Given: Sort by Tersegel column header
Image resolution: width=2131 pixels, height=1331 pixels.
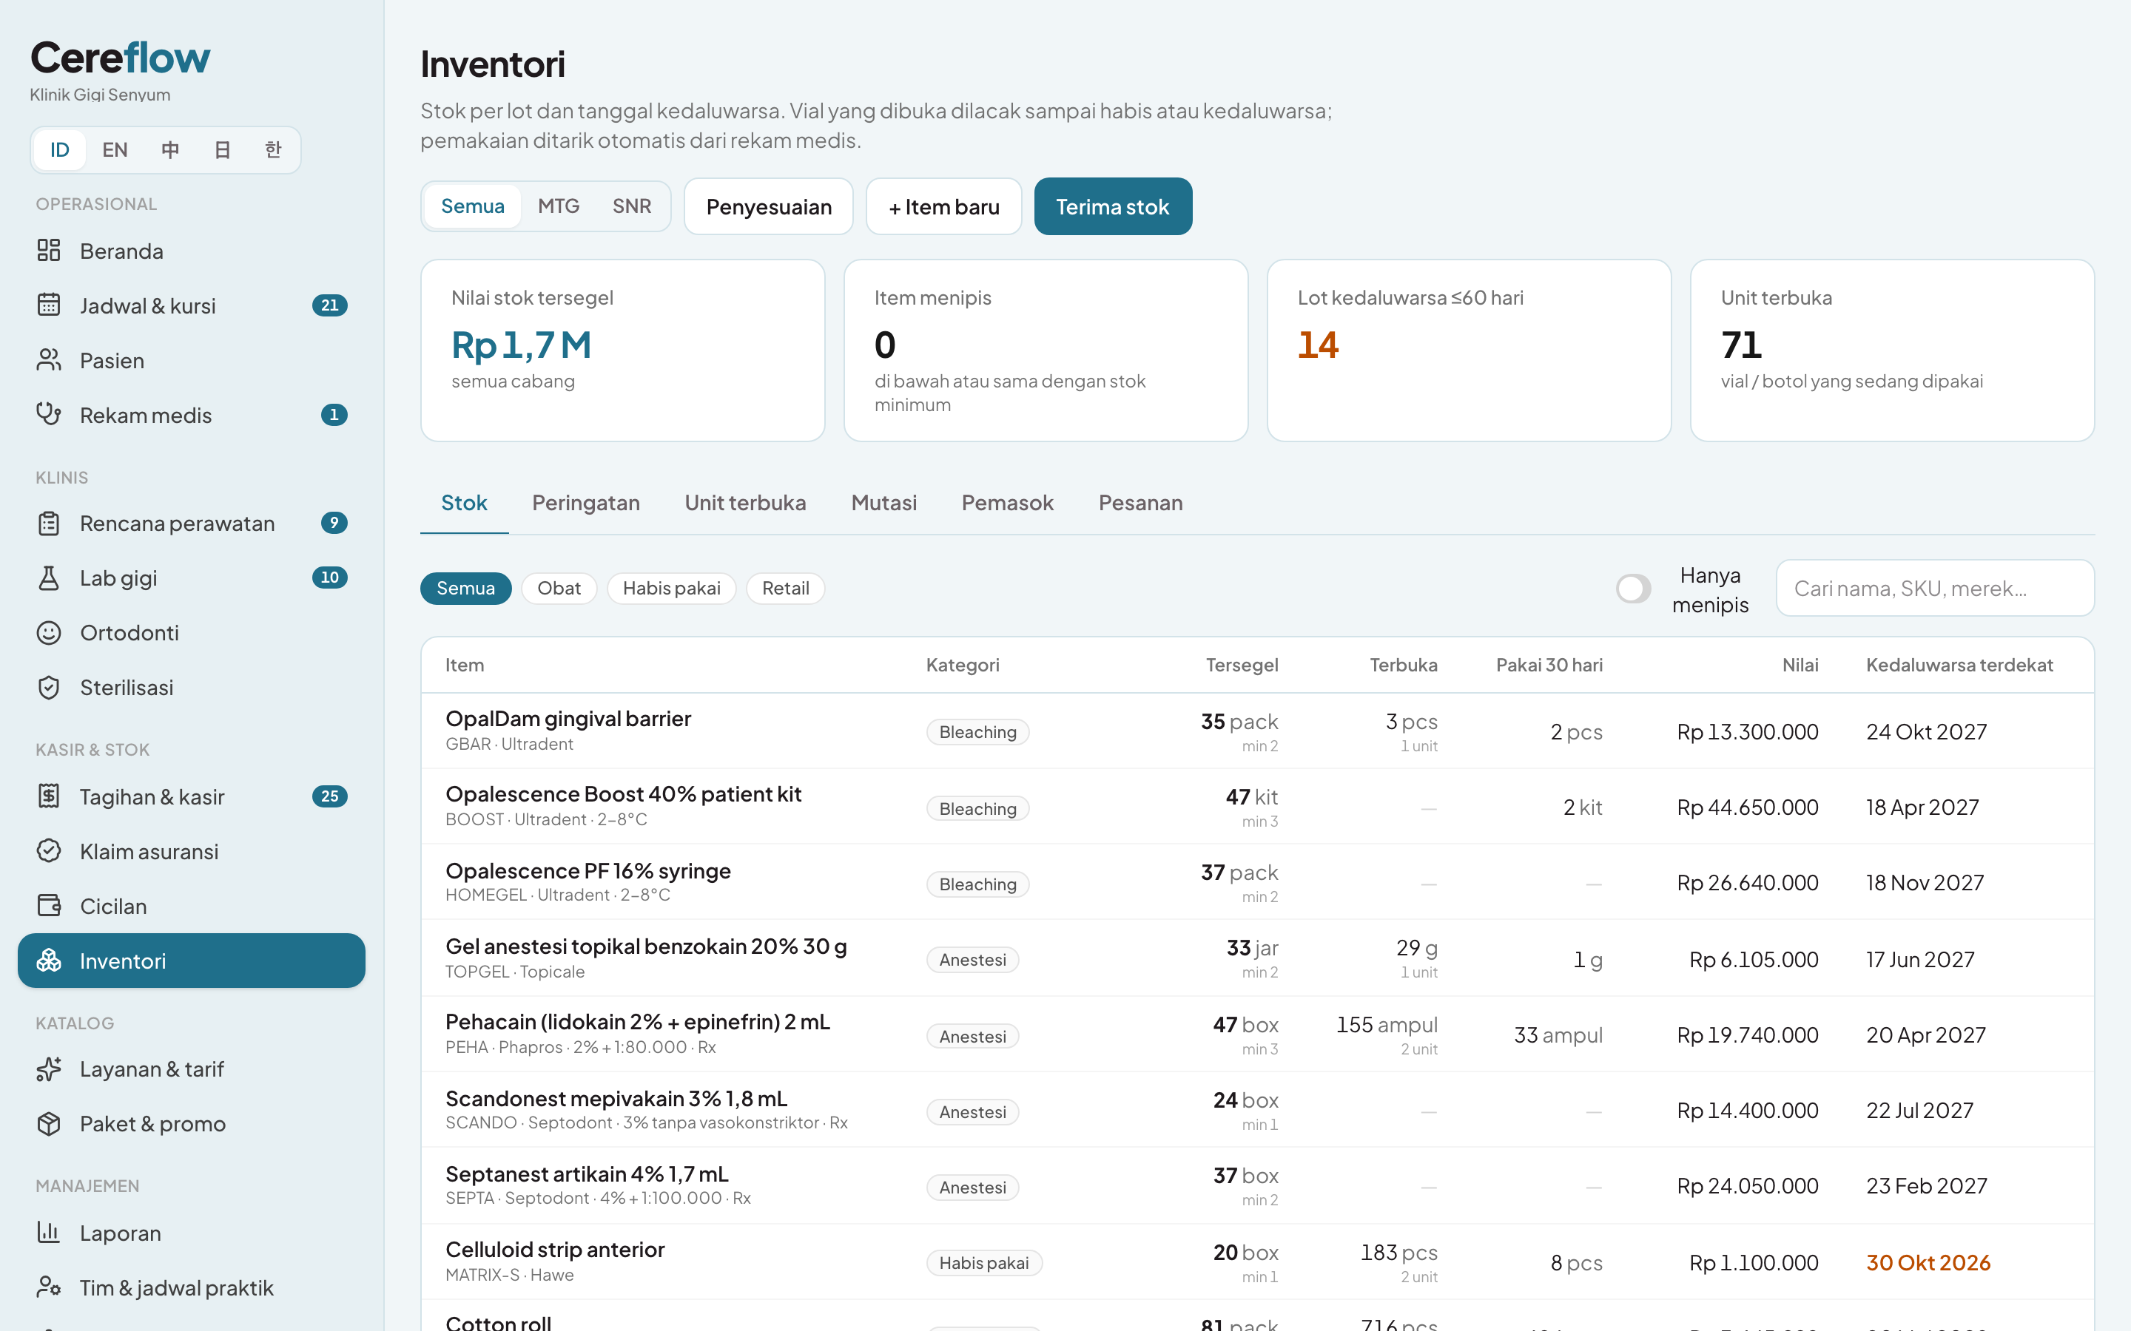Looking at the screenshot, I should coord(1242,665).
